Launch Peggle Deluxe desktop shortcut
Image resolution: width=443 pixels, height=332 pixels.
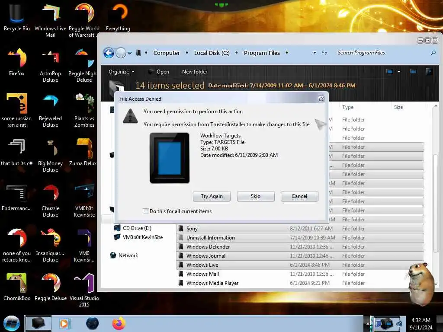50,287
